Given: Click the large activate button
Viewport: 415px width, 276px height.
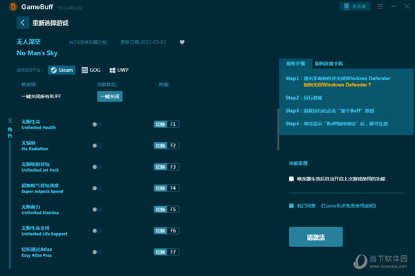Looking at the screenshot, I should [316, 237].
